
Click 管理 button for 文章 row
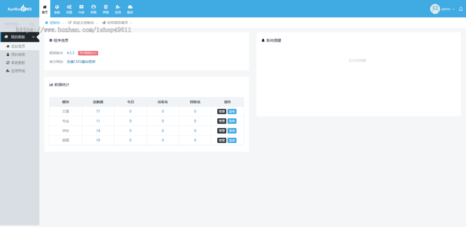click(x=221, y=111)
